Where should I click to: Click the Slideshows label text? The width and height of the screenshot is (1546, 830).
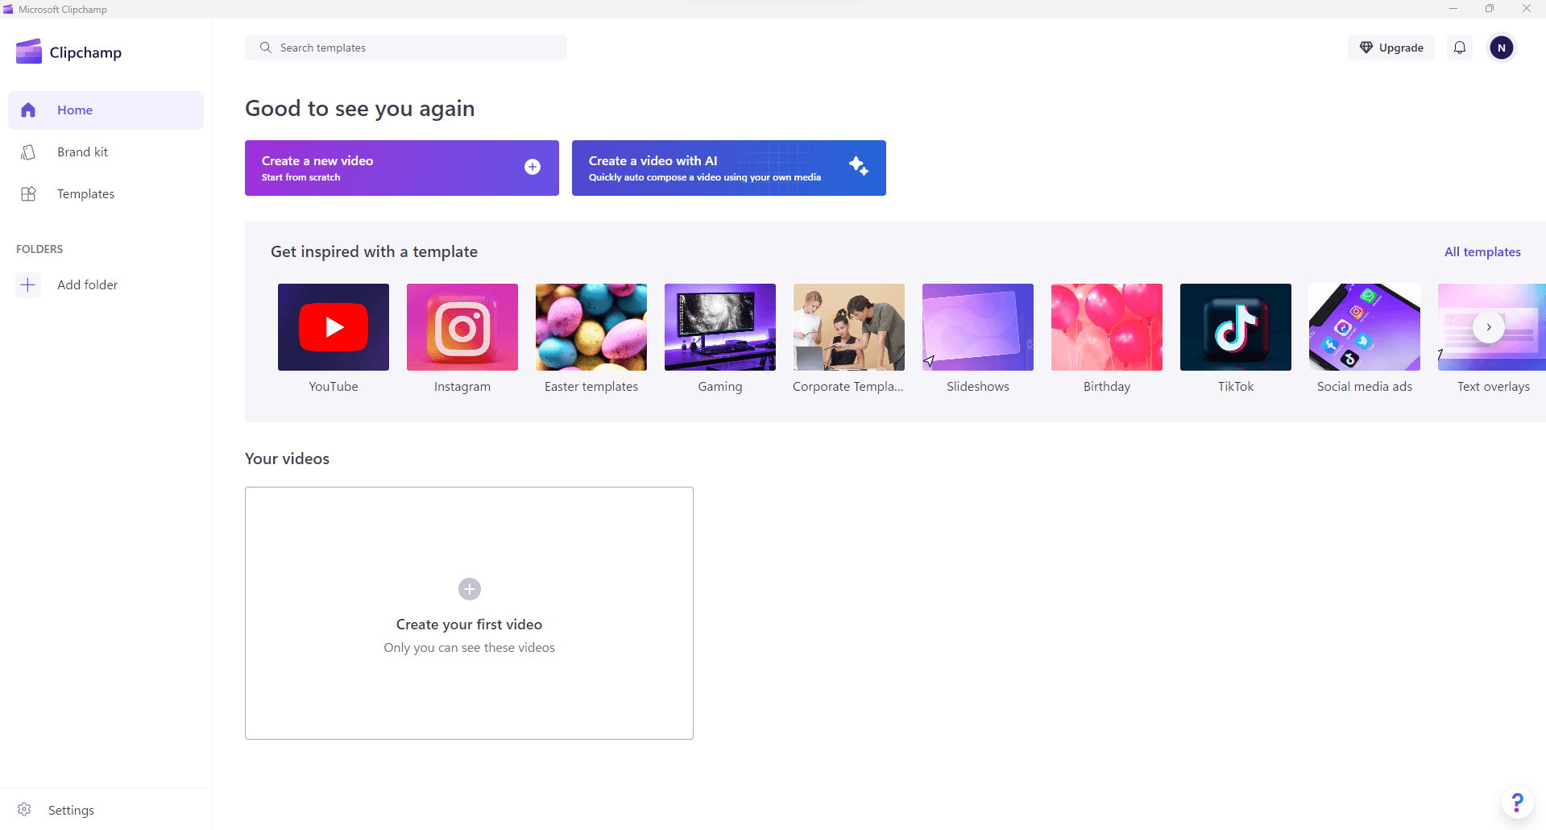point(978,387)
